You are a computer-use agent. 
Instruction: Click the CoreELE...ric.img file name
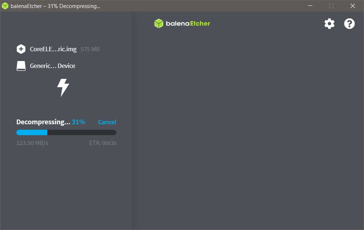coord(53,49)
